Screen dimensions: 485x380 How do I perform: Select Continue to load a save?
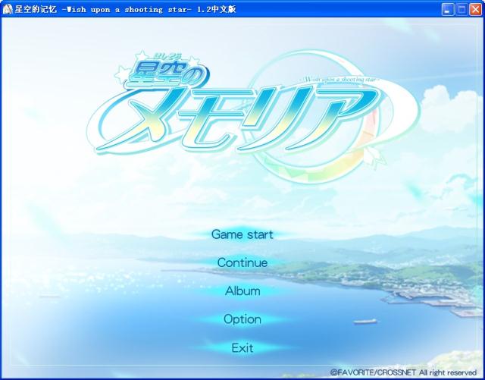(x=242, y=262)
